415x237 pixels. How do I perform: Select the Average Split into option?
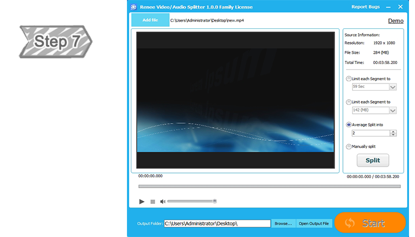(x=348, y=125)
